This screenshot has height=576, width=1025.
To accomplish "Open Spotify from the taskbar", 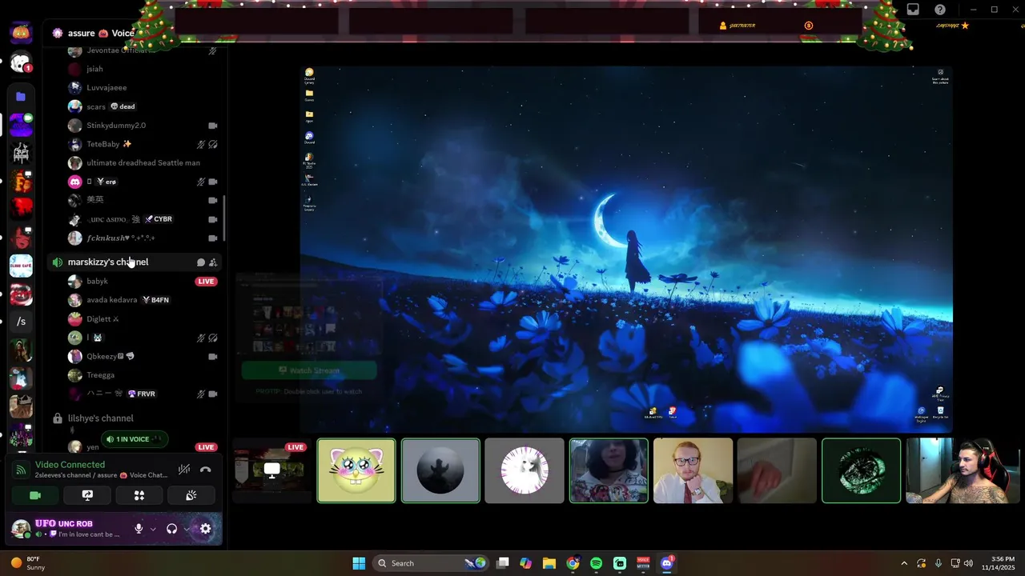I will [596, 563].
